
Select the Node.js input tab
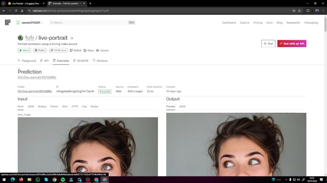[42, 106]
